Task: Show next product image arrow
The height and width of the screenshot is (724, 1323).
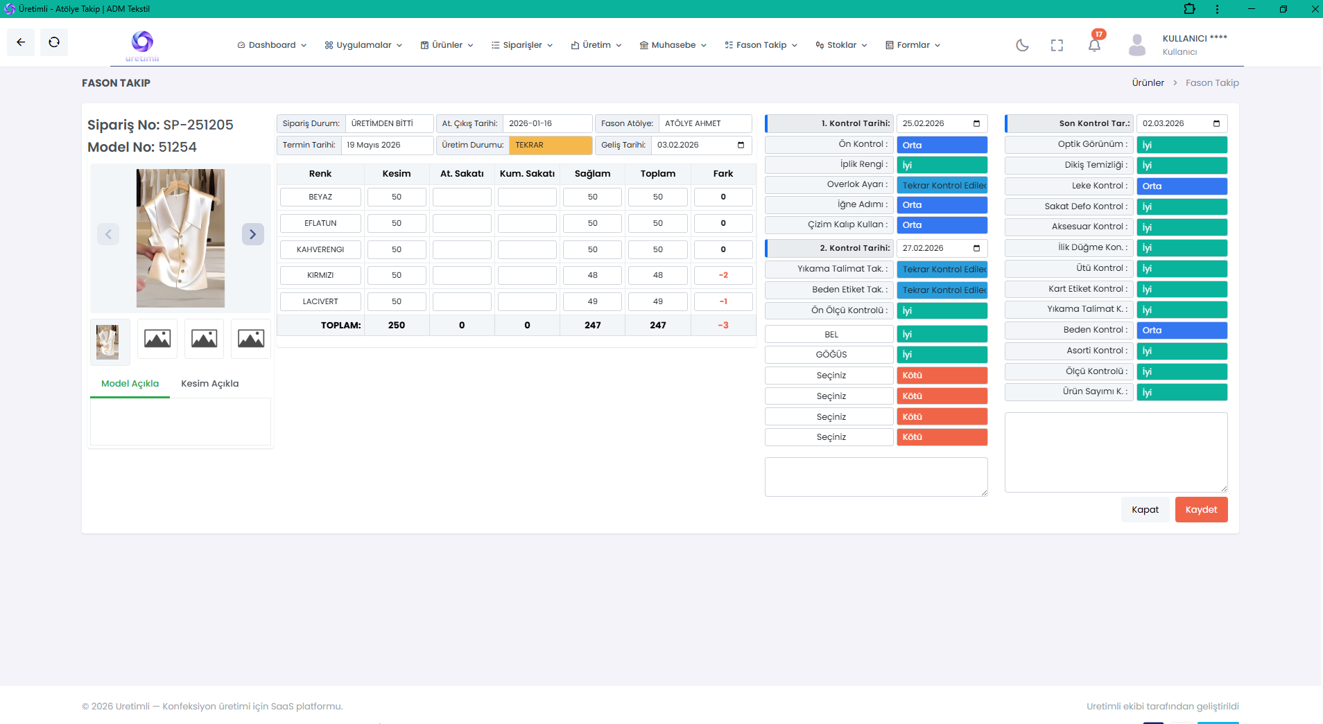Action: click(253, 234)
